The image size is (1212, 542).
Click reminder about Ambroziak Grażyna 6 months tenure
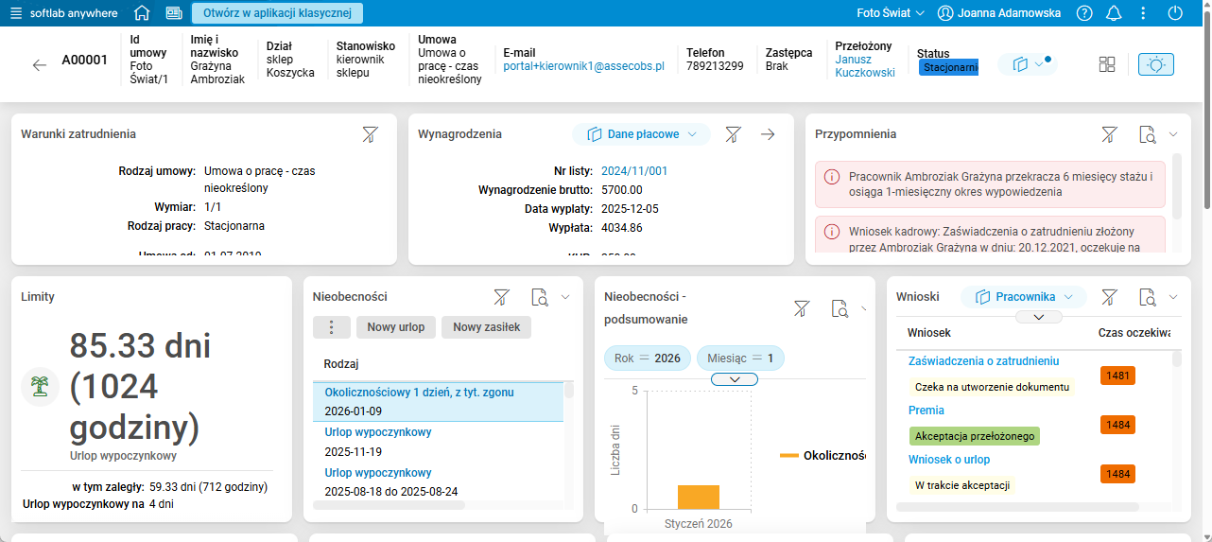point(990,184)
